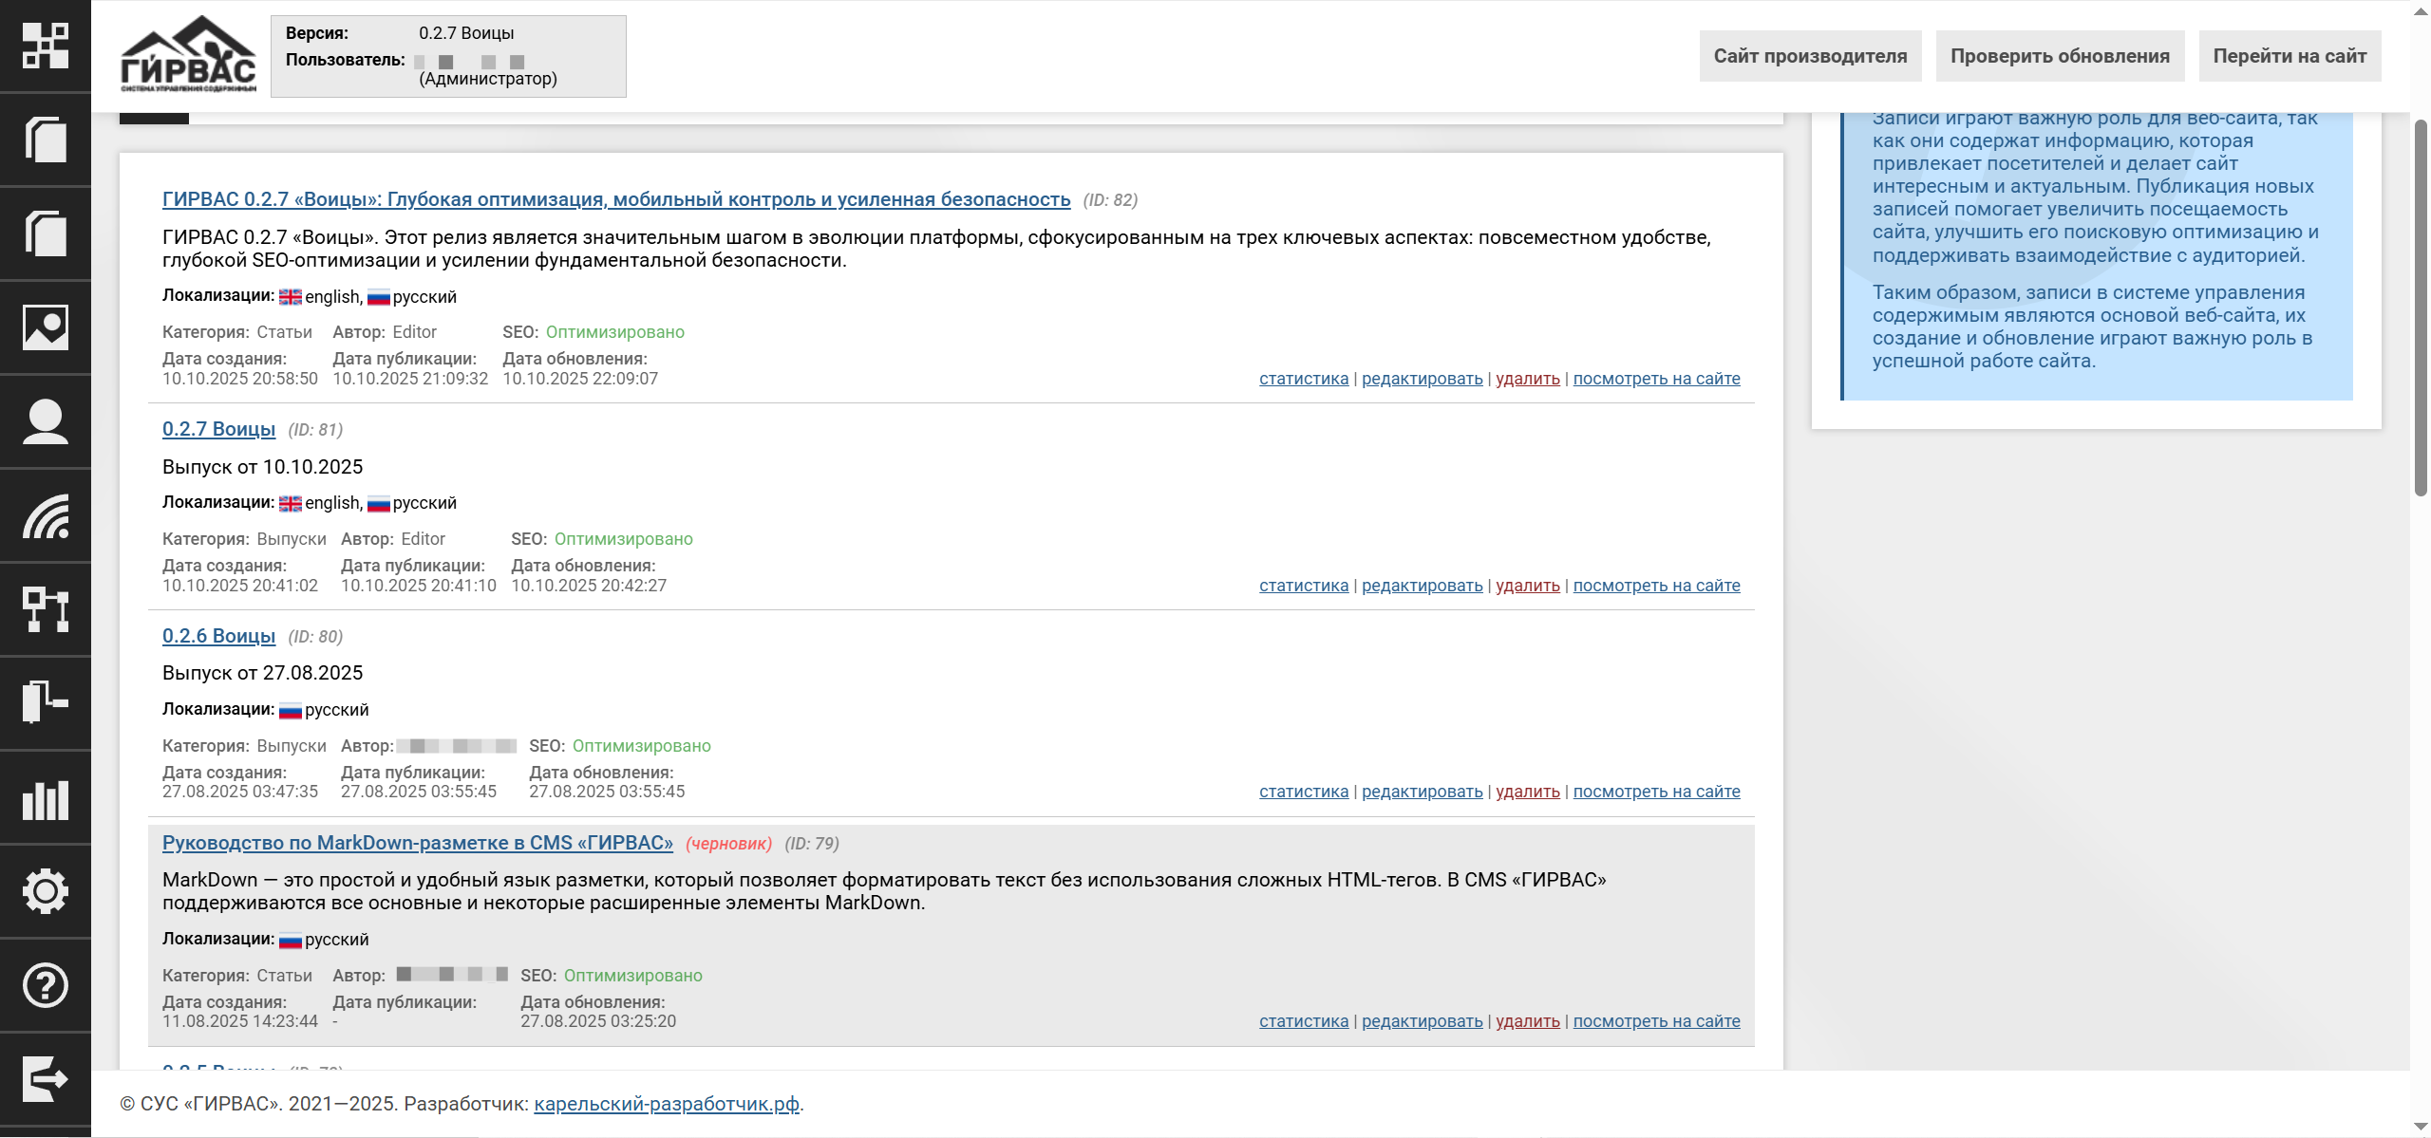Click удалить for the 0.2.6 Воицы record
Image resolution: width=2431 pixels, height=1138 pixels.
click(1527, 792)
